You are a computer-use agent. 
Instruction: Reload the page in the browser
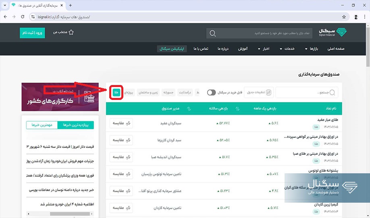tap(23, 17)
